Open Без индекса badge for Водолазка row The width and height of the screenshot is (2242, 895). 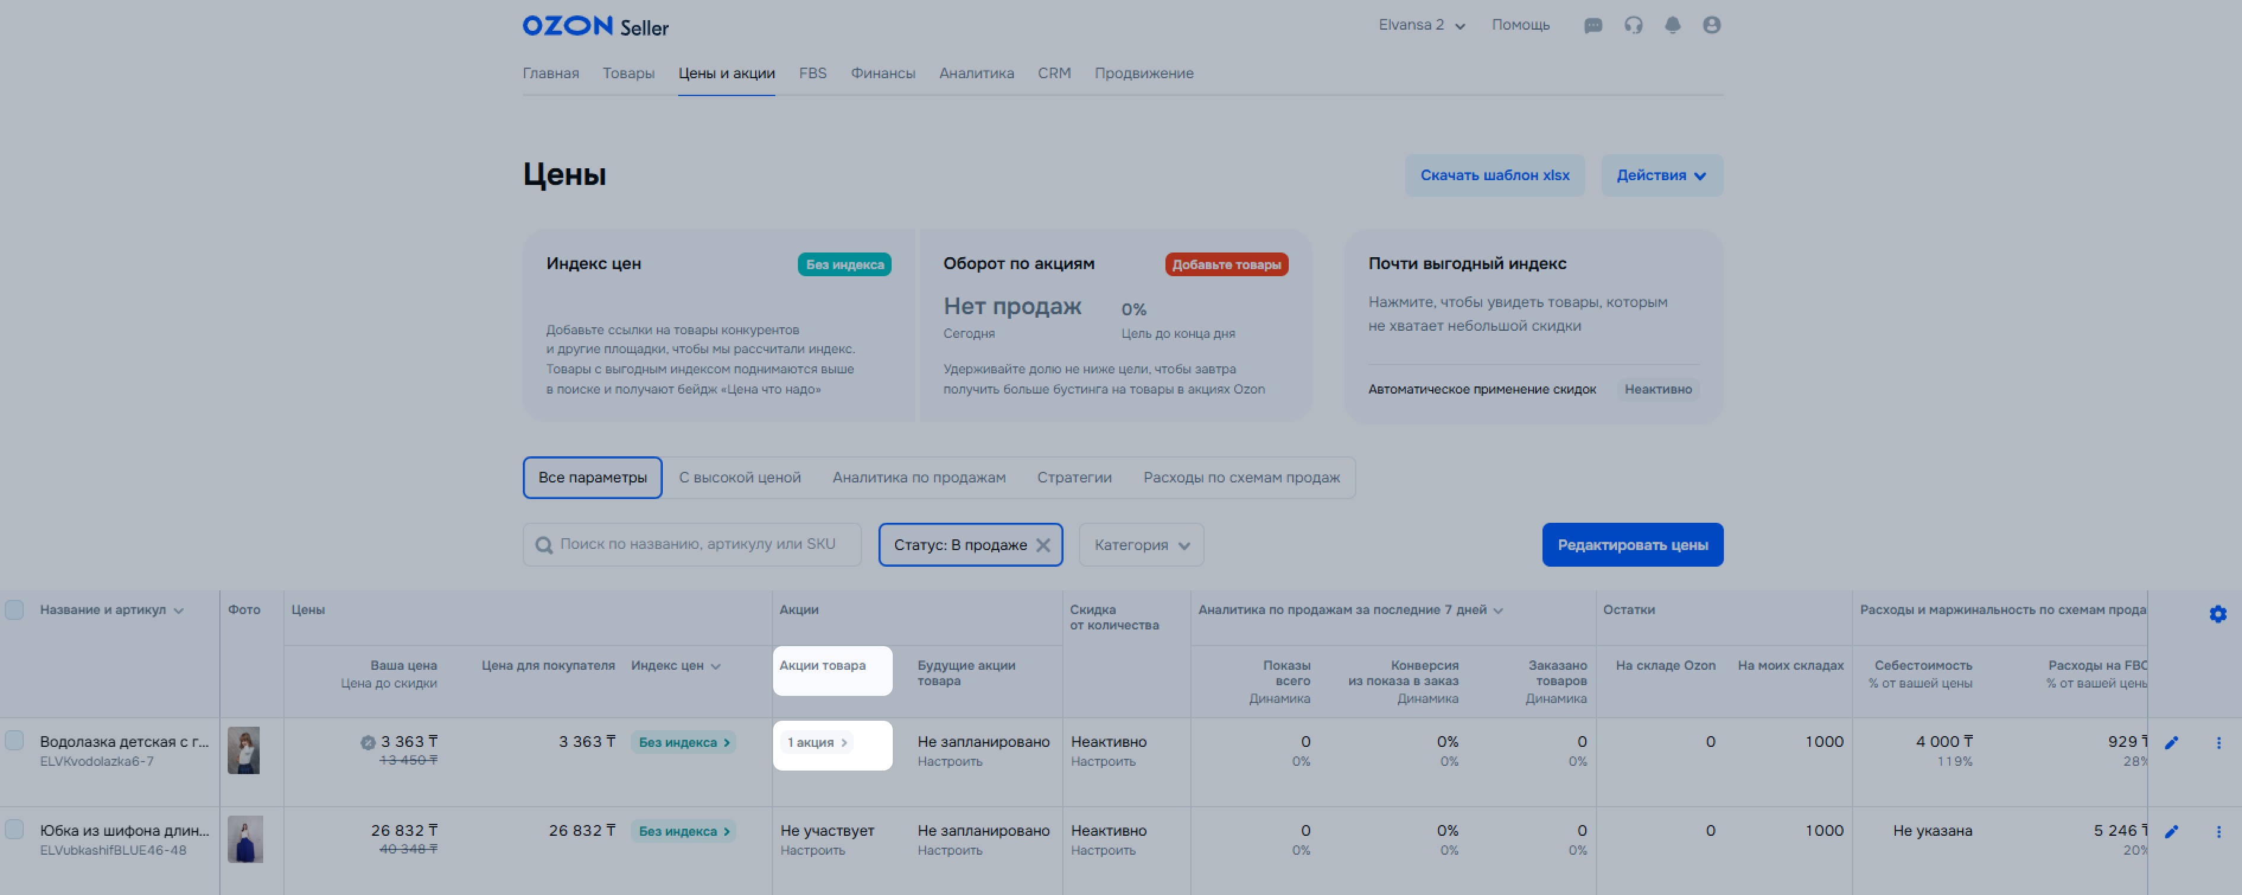[x=684, y=743]
